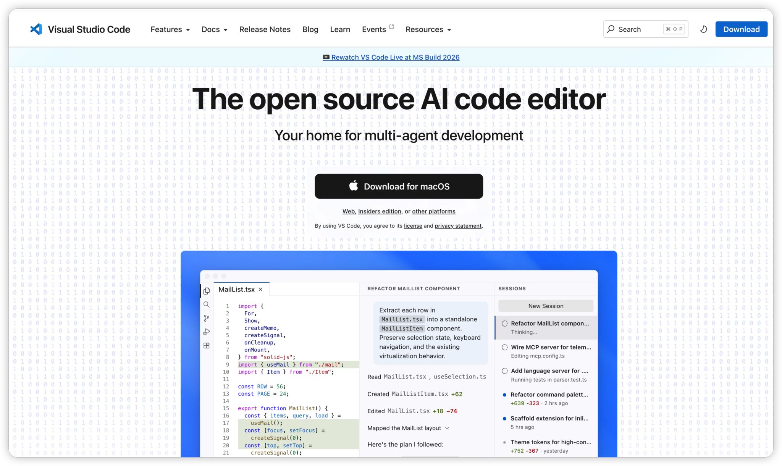782x466 pixels.
Task: Expand the Resources dropdown menu
Action: point(428,29)
